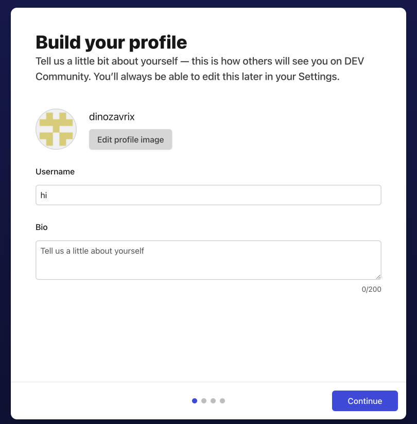Click the modal footer bar
Screen dimensions: 417x424
click(103, 401)
